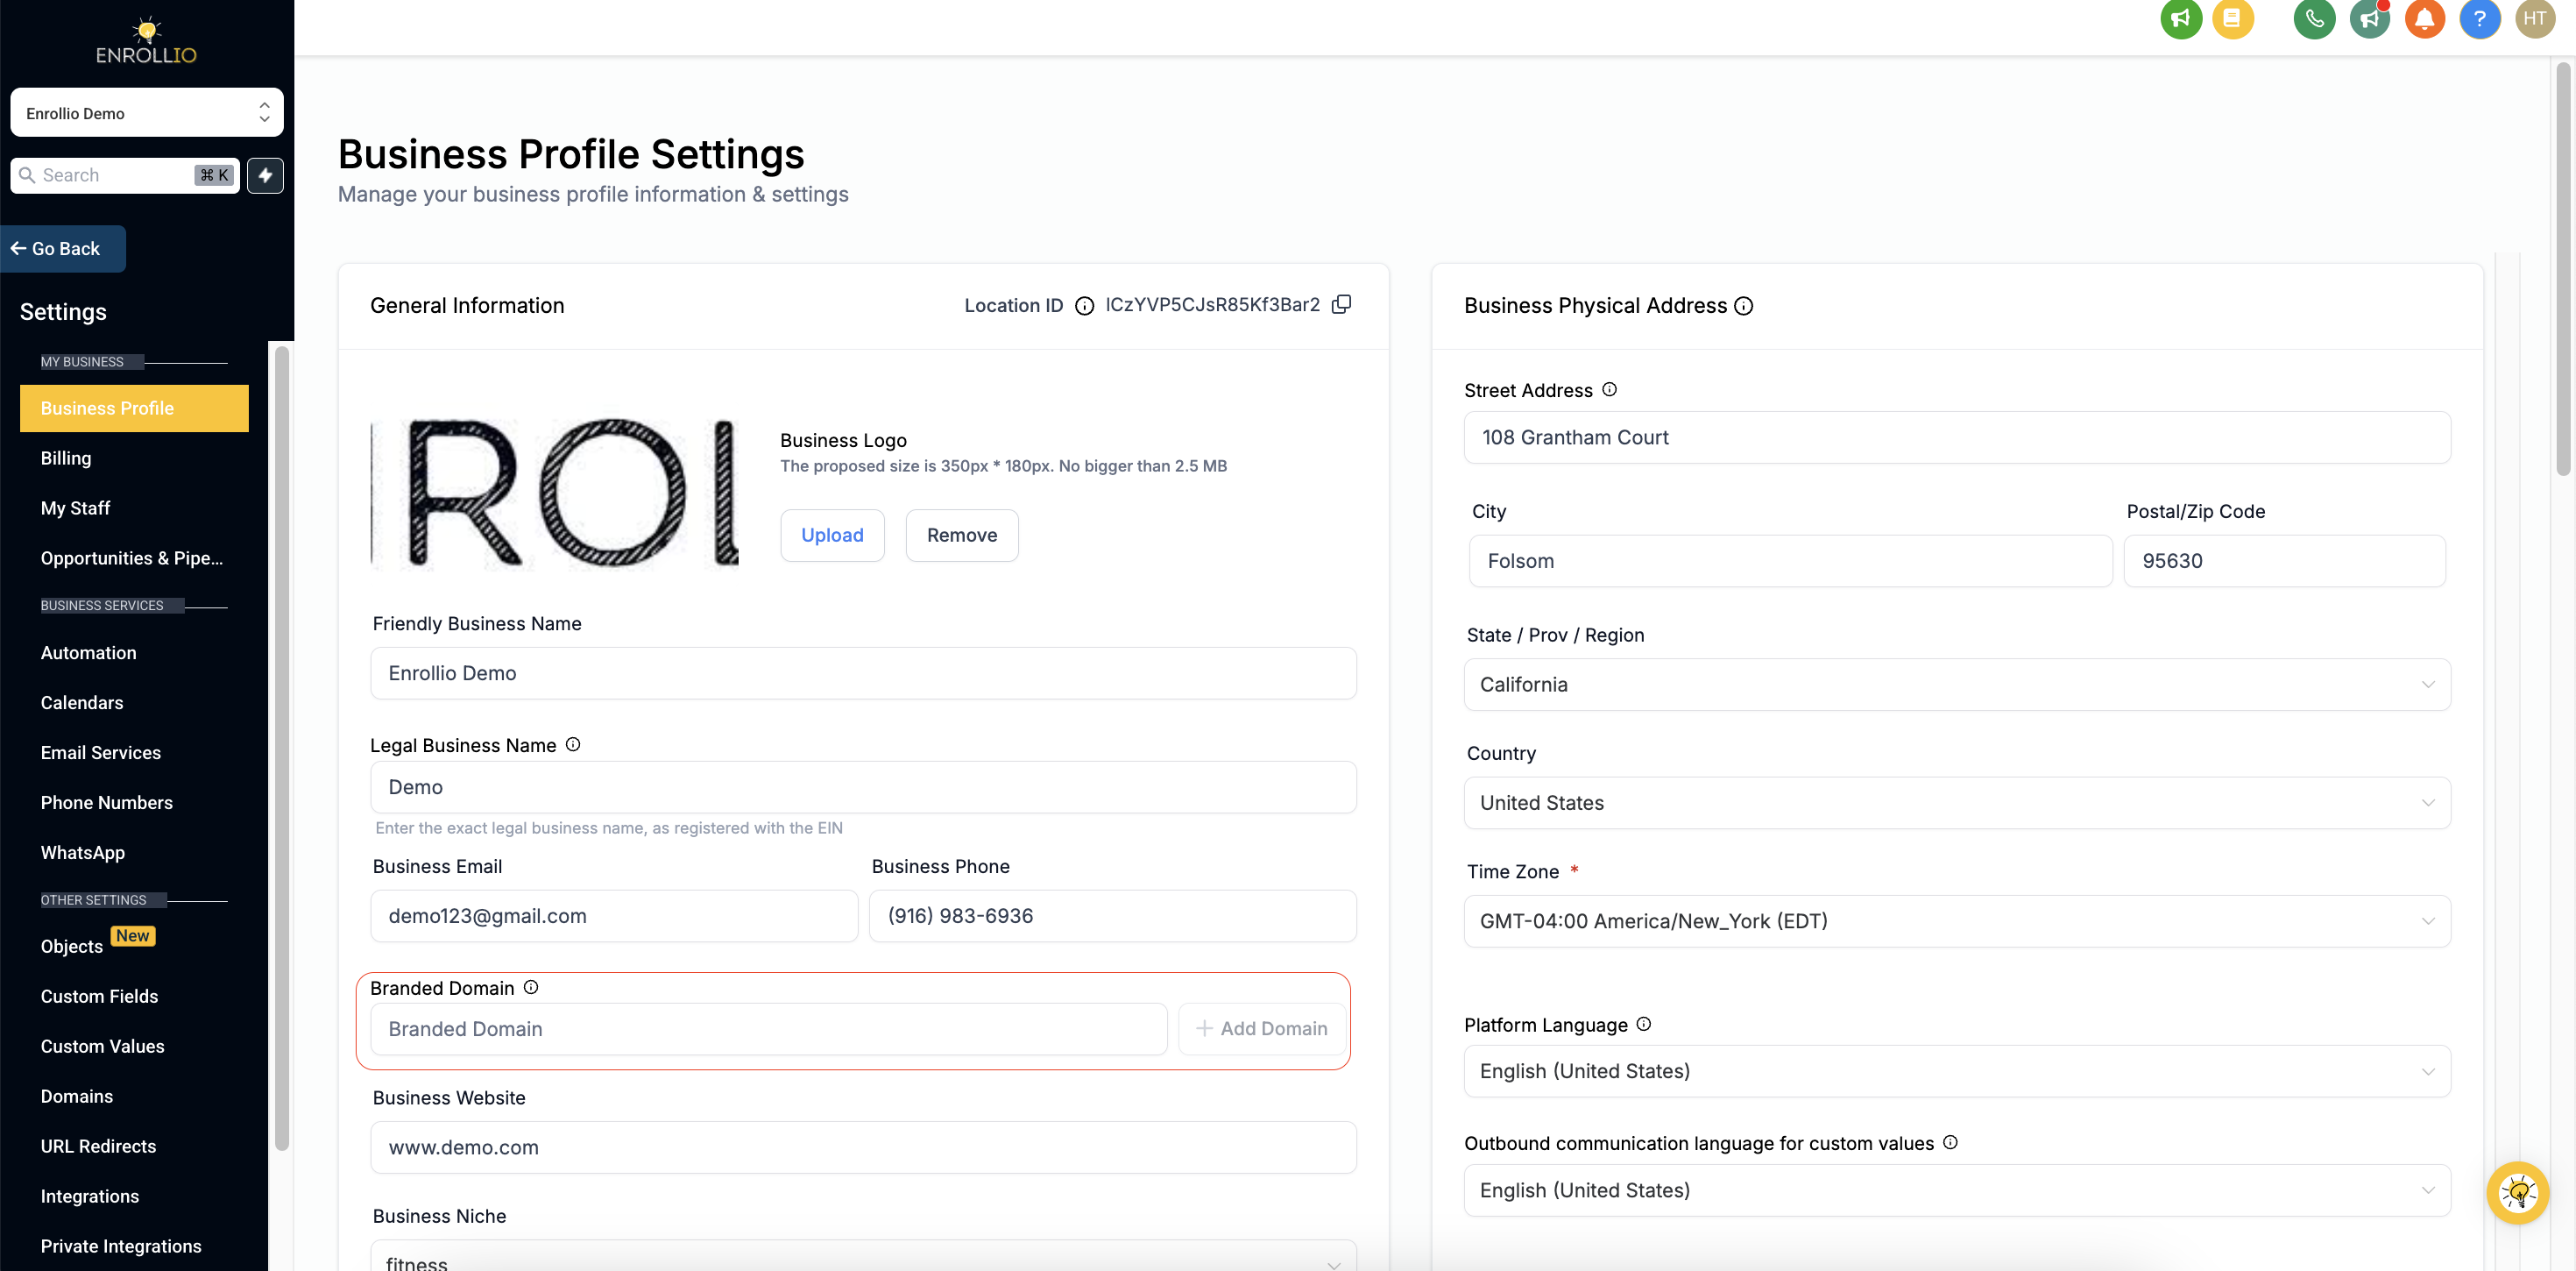Open the Business Niche dropdown

tap(863, 1256)
